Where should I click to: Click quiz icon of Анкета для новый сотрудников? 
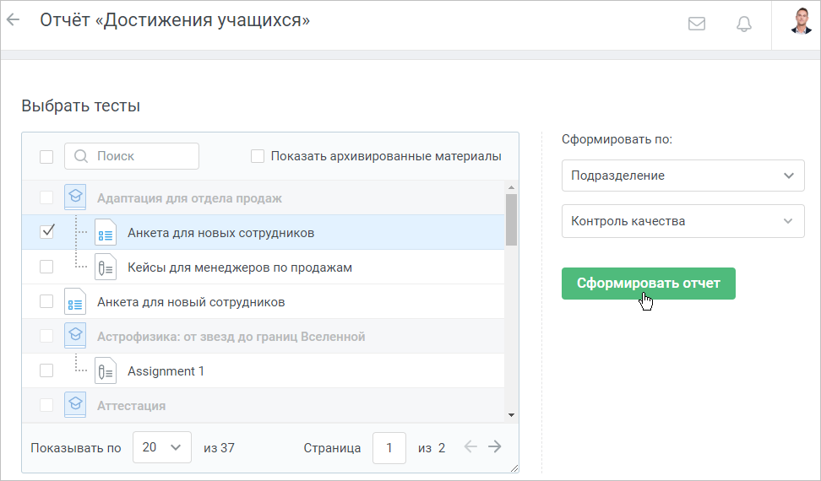[x=75, y=301]
